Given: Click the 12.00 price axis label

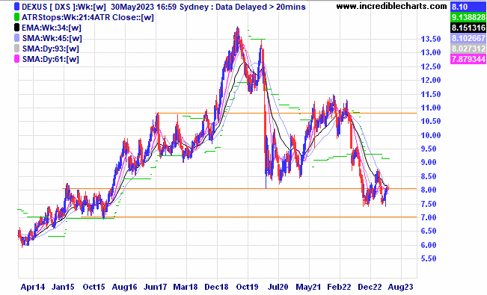Looking at the screenshot, I should (431, 80).
